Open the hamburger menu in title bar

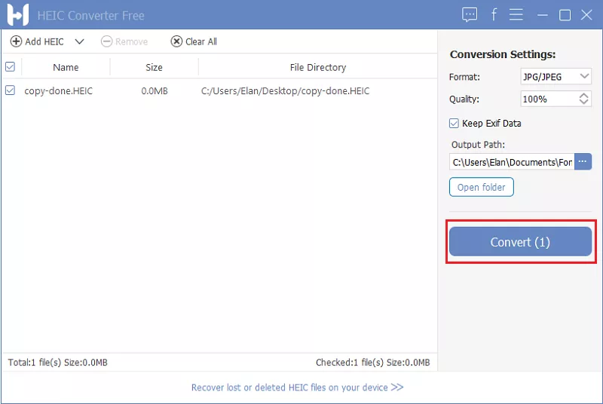(516, 14)
